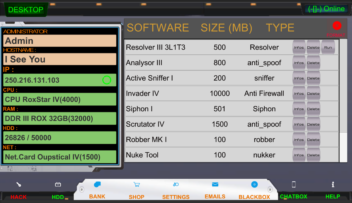Edit the Administrator name field Admin
The image size is (352, 203).
tap(60, 41)
